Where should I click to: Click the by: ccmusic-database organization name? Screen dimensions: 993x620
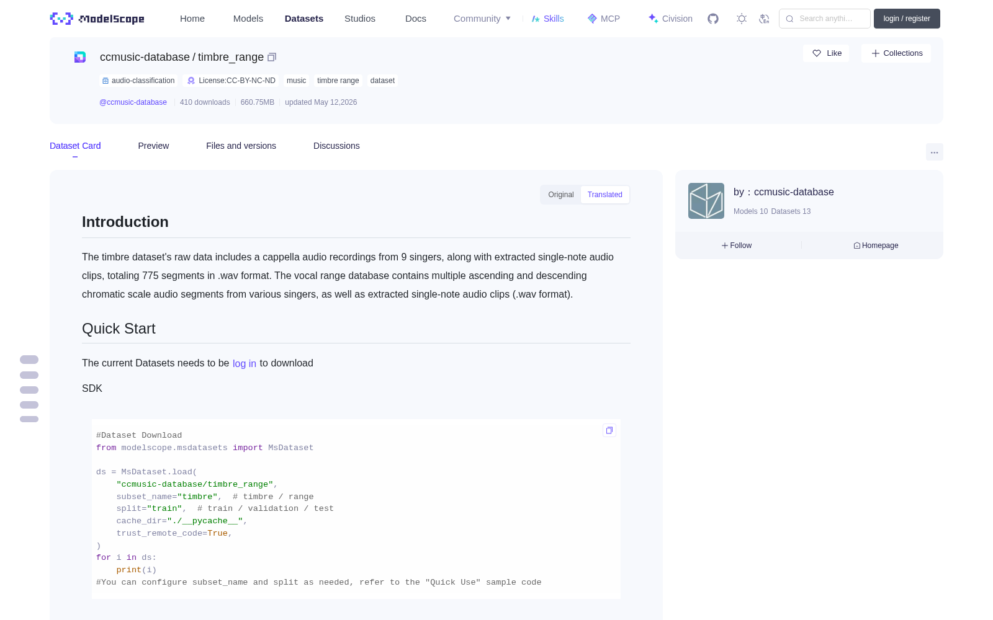point(784,192)
